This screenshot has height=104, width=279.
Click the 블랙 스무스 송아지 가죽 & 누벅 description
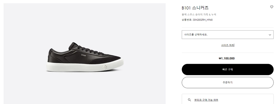click(199, 15)
